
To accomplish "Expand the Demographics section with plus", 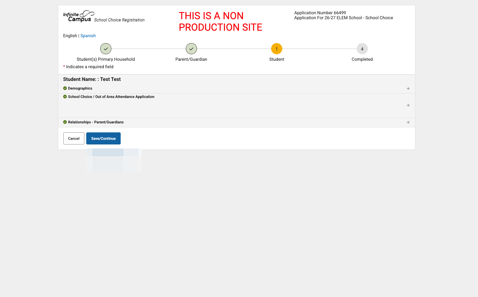I will tap(408, 89).
